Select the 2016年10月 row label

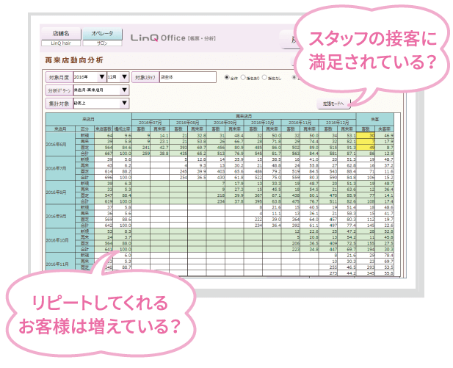click(59, 239)
